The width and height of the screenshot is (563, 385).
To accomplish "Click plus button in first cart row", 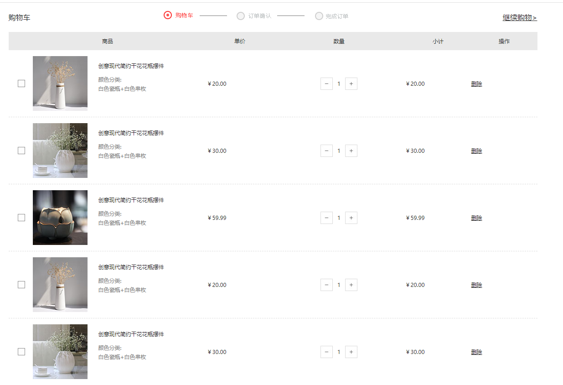I will (x=351, y=83).
